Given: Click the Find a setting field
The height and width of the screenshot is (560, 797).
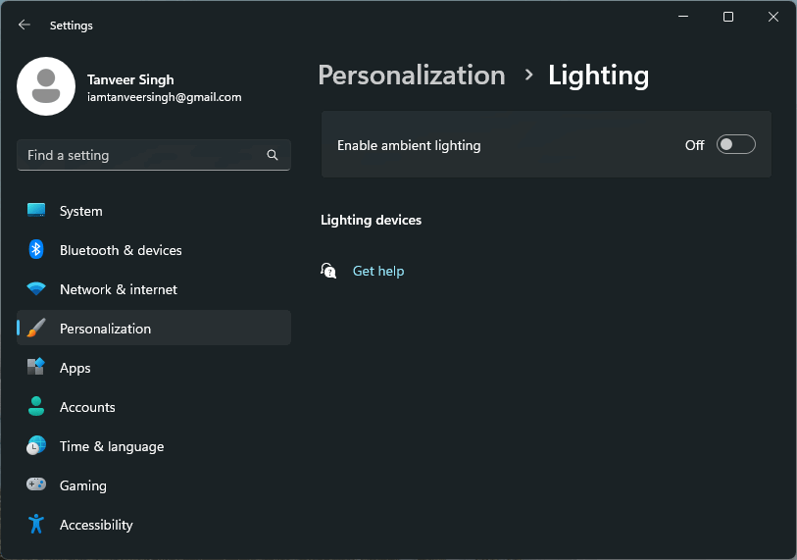Looking at the screenshot, I should 154,155.
